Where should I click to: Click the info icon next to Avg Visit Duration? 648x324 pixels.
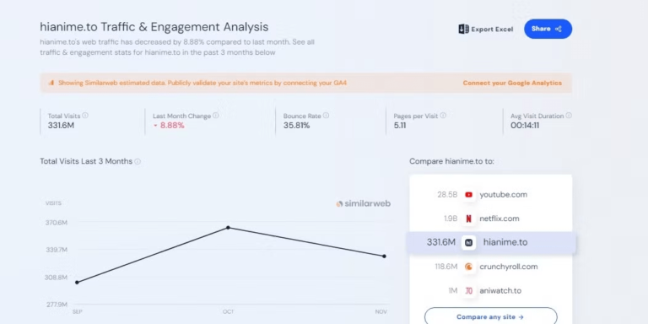pos(569,116)
